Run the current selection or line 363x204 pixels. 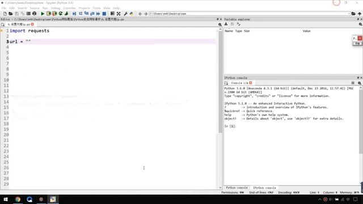click(66, 14)
